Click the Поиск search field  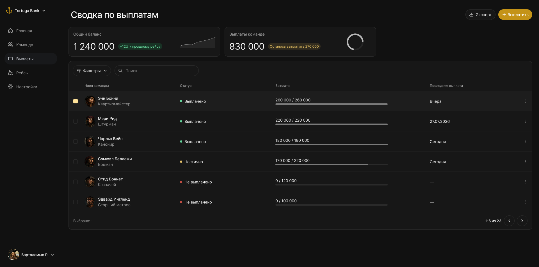pos(157,71)
